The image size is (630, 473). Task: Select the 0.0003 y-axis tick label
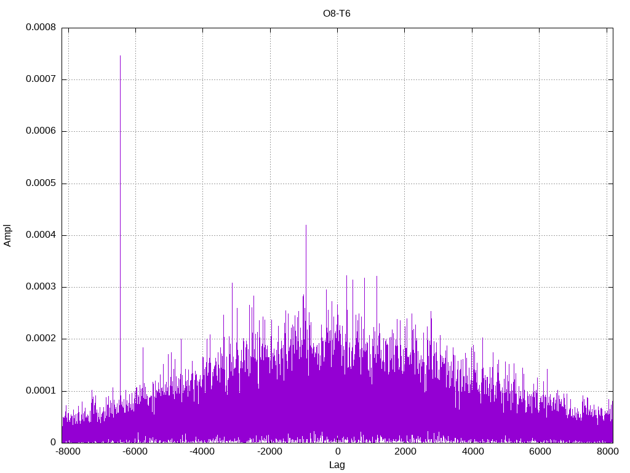coord(41,287)
